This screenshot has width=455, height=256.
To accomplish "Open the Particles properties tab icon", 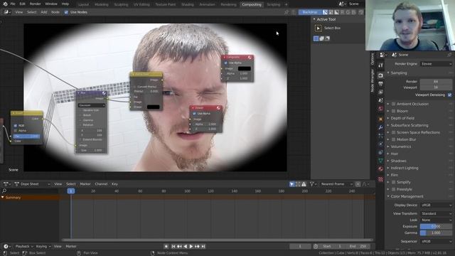I will click(x=381, y=136).
